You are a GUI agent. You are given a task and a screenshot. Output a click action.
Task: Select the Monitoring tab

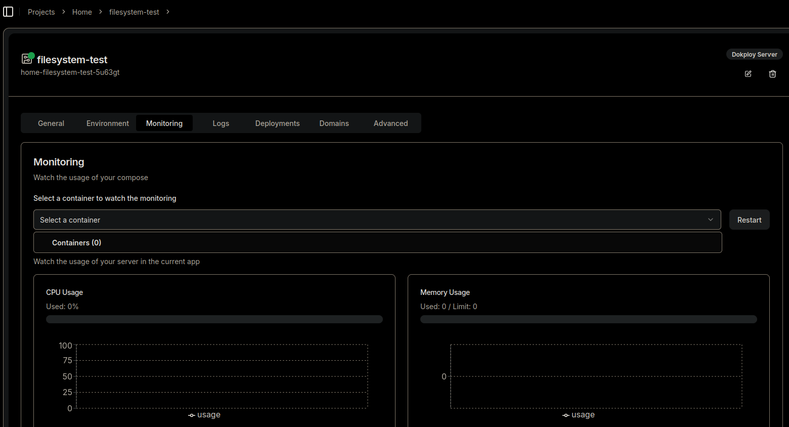(x=164, y=123)
